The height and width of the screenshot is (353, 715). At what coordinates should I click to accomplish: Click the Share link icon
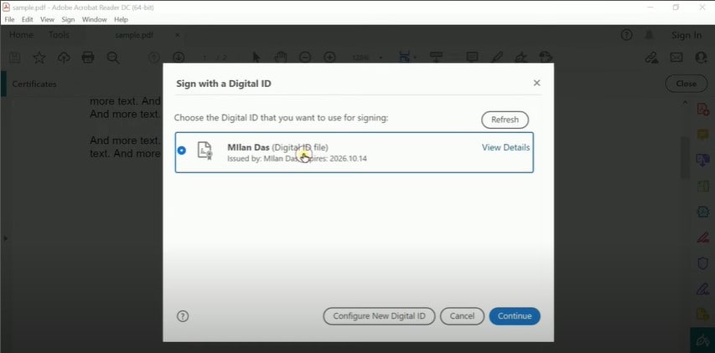point(651,58)
